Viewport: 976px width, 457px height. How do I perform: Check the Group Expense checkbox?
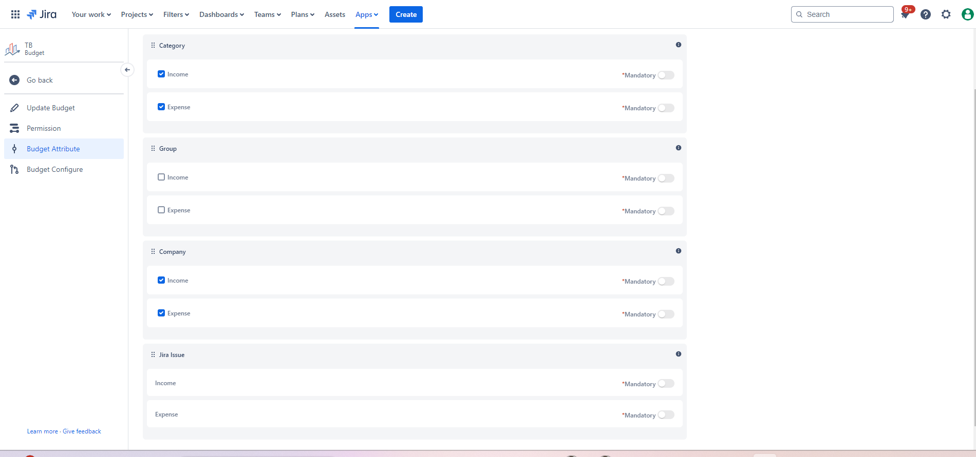[x=161, y=210]
